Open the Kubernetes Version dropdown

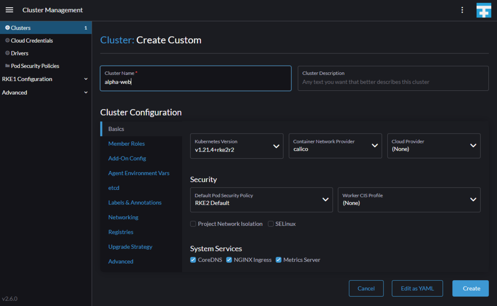237,146
